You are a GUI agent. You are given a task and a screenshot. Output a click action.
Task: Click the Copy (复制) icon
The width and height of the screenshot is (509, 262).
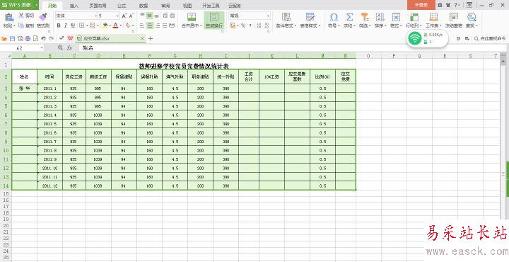coord(21,25)
